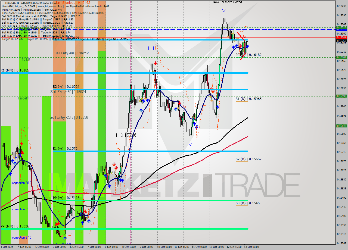The width and height of the screenshot is (348, 250).
Task: Select the R2 (w) | 0.16024 label
Action: point(66,87)
